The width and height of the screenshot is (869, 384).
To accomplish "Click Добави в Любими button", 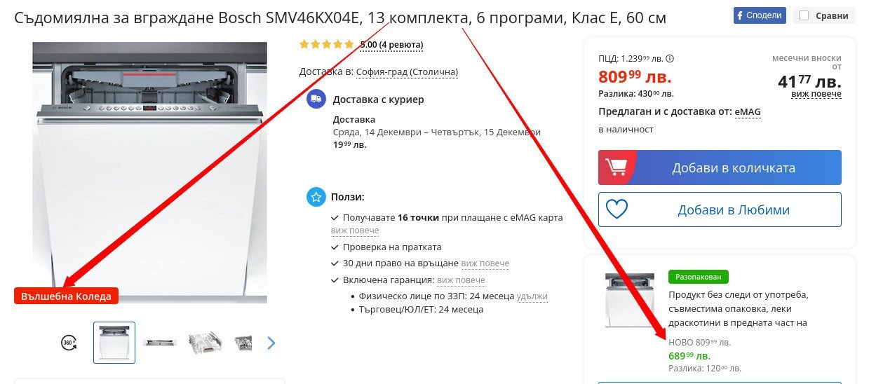I will [x=720, y=210].
